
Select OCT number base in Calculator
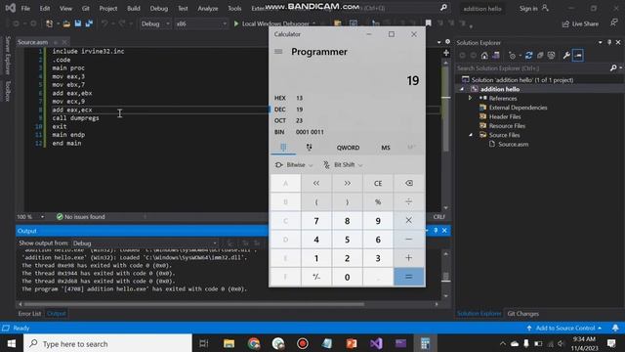coord(347,120)
